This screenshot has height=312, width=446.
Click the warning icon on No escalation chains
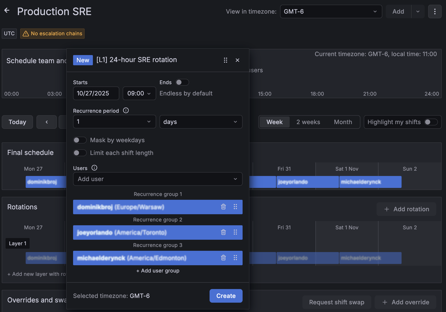(x=26, y=33)
